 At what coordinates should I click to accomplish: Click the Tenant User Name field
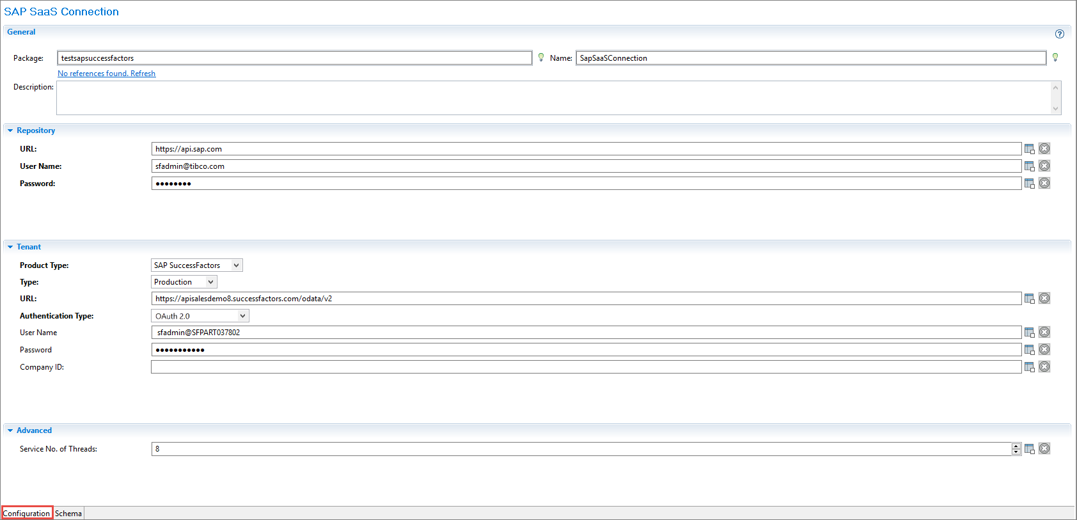click(586, 333)
